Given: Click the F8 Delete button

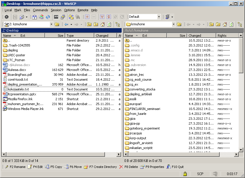Looking at the screenshot, I should coord(129,167).
